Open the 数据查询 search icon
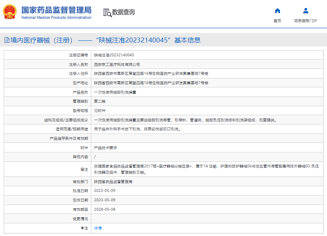The width and height of the screenshot is (327, 236). pyautogui.click(x=107, y=13)
